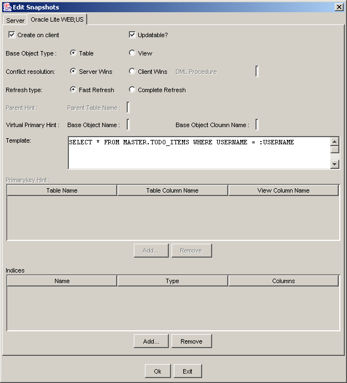347x383 pixels.
Task: Click the Edit Snapshots title bar icon
Action: (7, 7)
